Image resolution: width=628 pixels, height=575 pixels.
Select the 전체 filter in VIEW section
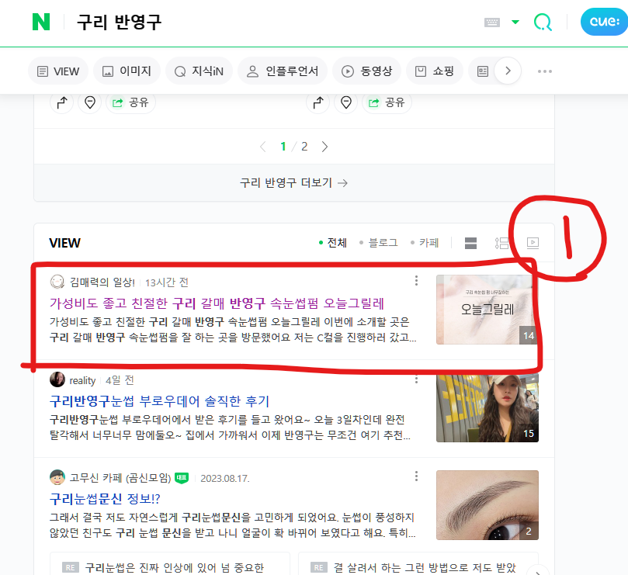coord(333,243)
